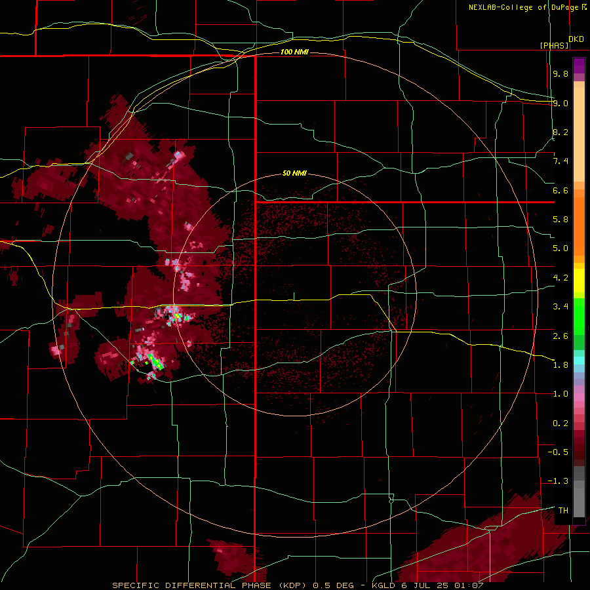Screen dimensions: 590x590
Task: Click the 7.4 value on the color scale
Action: [560, 161]
